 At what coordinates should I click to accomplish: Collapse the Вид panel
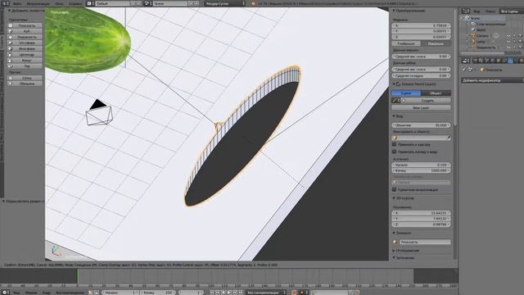click(394, 116)
